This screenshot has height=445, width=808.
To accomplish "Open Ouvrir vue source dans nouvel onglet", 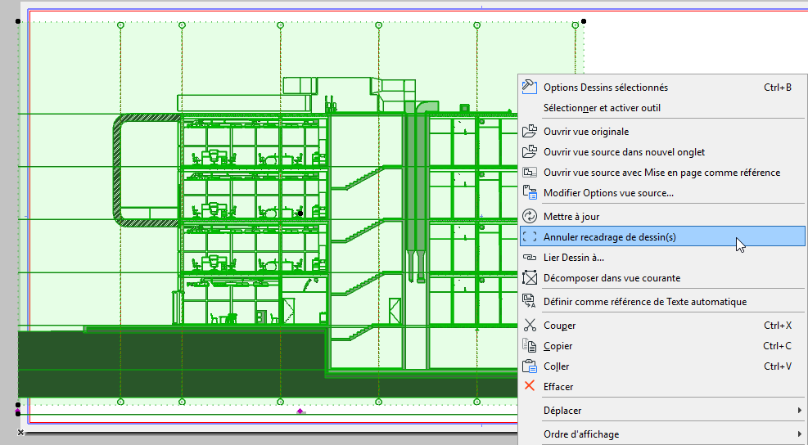I will click(x=624, y=152).
